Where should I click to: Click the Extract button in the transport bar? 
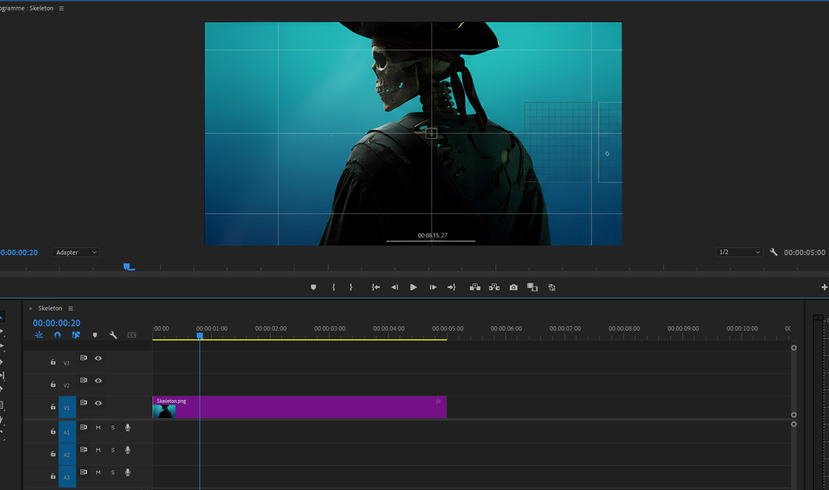(494, 288)
